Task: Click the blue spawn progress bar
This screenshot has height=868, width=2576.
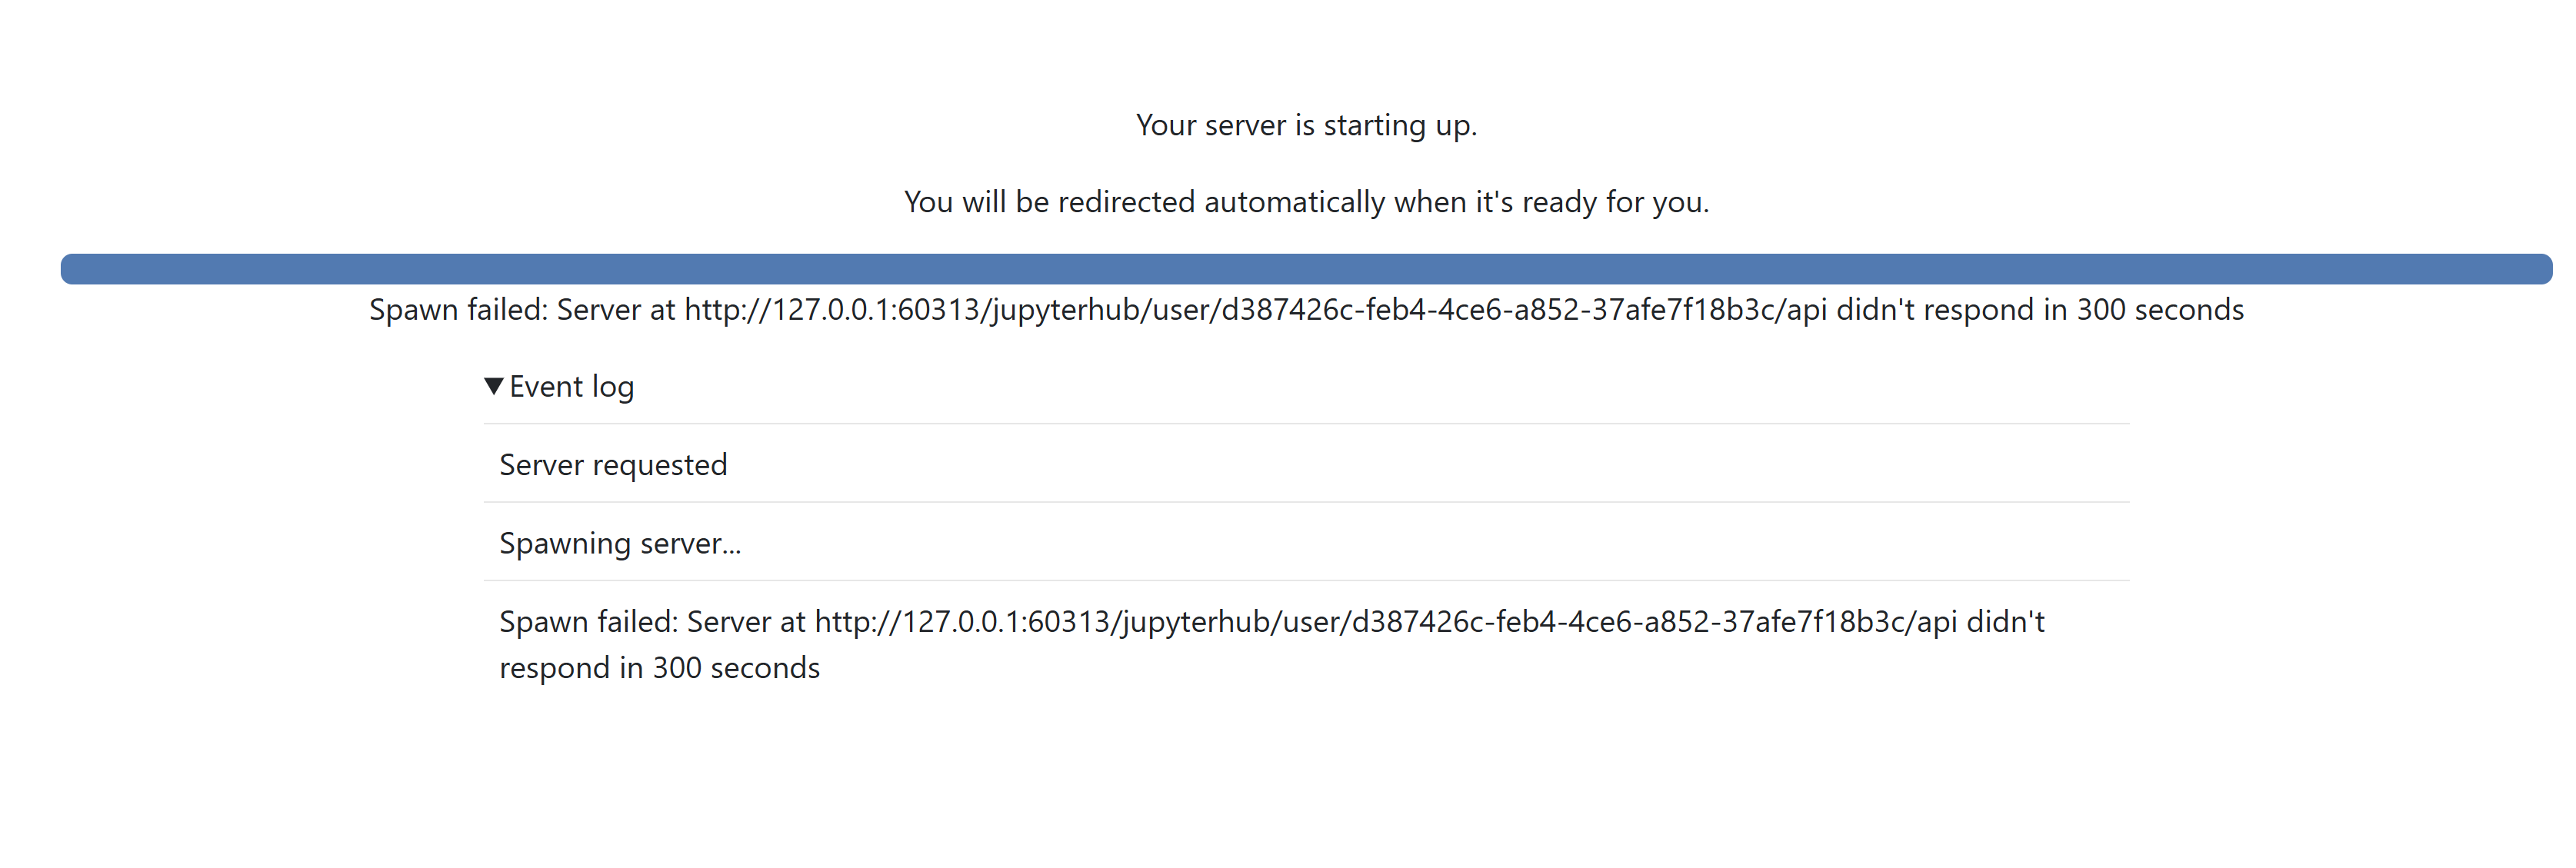Action: tap(1306, 269)
